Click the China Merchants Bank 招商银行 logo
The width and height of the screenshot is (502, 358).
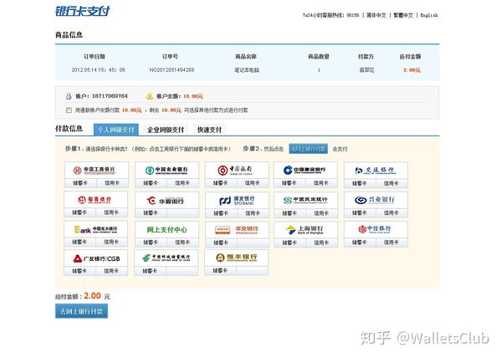coord(95,200)
